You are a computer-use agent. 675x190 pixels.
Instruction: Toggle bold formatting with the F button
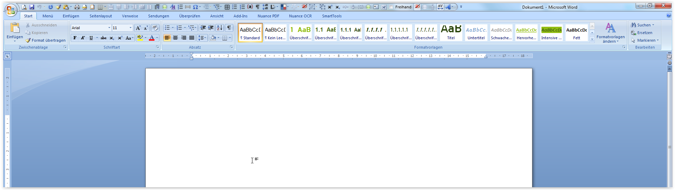click(x=75, y=38)
